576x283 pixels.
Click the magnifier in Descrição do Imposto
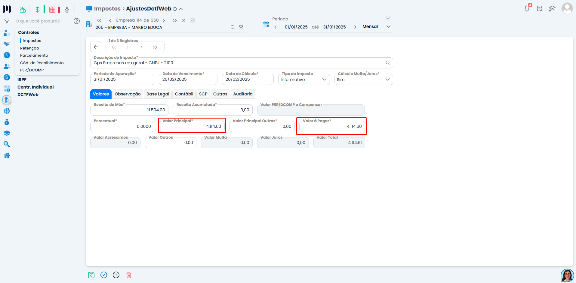pos(388,63)
